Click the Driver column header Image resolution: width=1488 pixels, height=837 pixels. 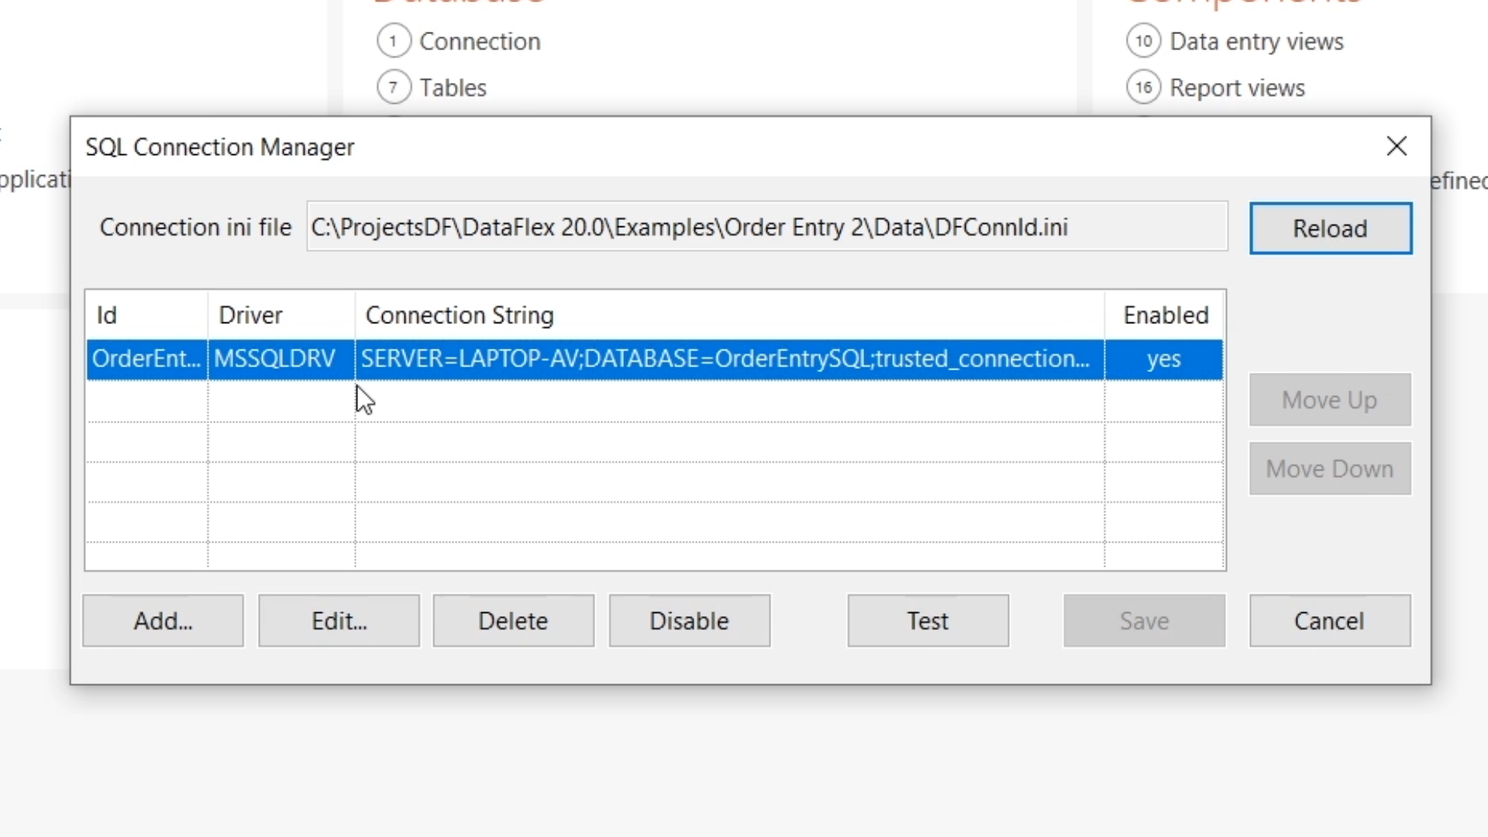(x=250, y=315)
